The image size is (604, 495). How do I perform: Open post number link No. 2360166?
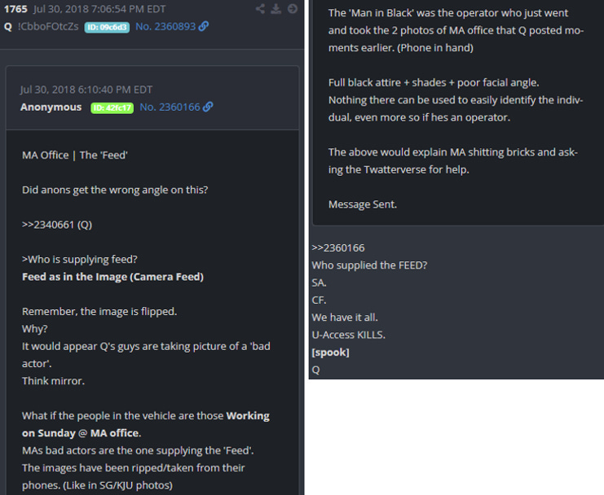(x=170, y=107)
